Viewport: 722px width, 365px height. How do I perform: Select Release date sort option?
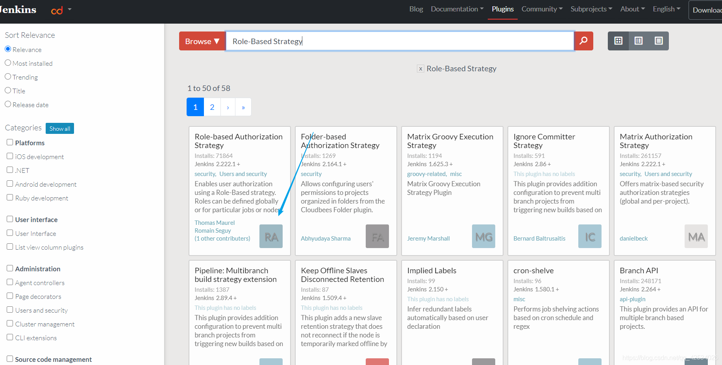pyautogui.click(x=8, y=104)
